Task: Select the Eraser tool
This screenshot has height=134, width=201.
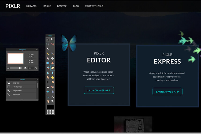Action: pos(48,58)
